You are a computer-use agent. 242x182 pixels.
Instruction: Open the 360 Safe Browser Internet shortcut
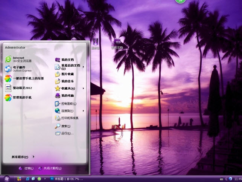point(19,59)
